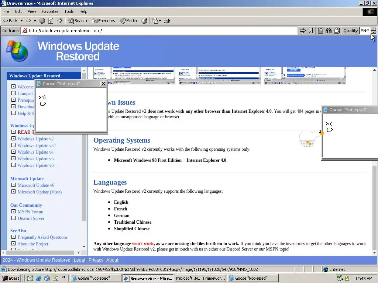Image resolution: width=378 pixels, height=283 pixels.
Task: Click the first quick launch notepad icon
Action: click(30, 278)
